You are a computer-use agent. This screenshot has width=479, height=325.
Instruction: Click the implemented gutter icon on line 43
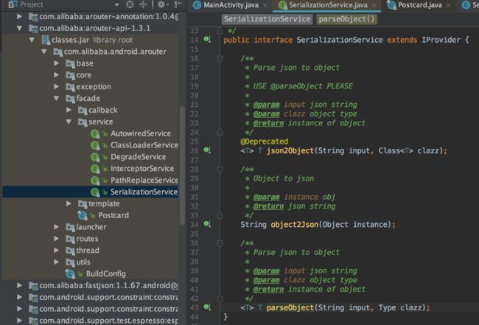[x=207, y=307]
